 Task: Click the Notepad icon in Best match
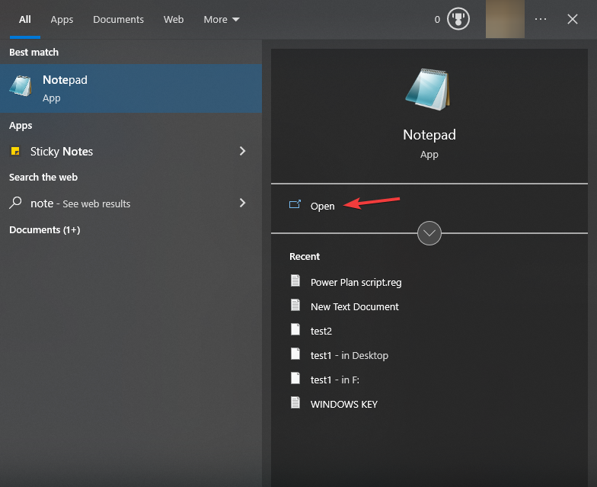pos(21,87)
